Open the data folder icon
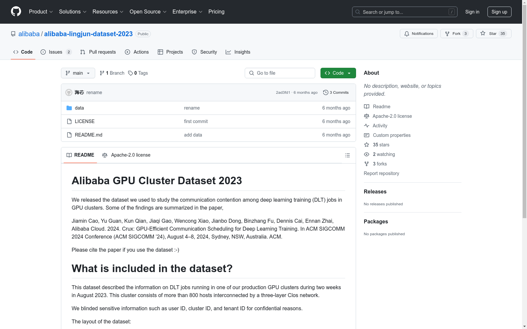Viewport: 527px width, 329px height. click(69, 108)
